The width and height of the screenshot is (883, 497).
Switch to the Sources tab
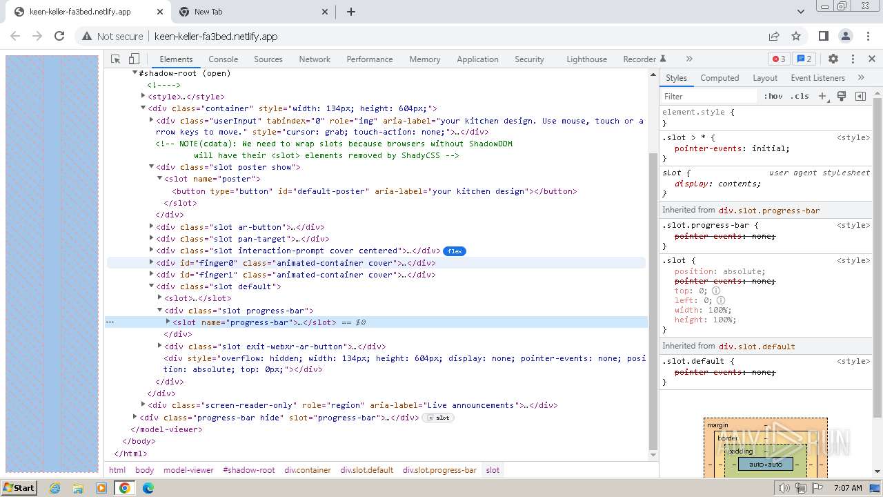click(268, 59)
